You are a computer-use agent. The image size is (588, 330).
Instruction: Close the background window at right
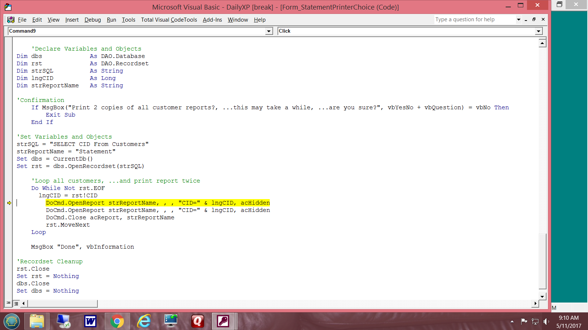click(x=576, y=4)
